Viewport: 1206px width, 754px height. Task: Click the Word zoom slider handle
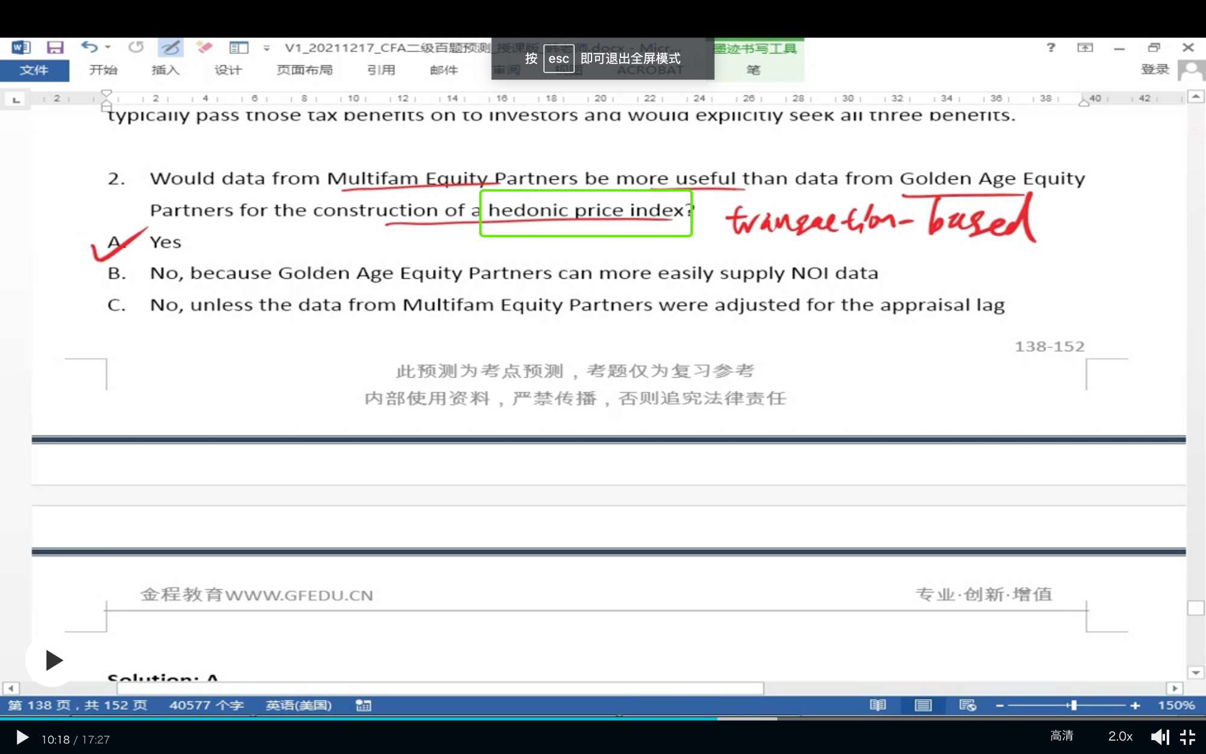1073,705
